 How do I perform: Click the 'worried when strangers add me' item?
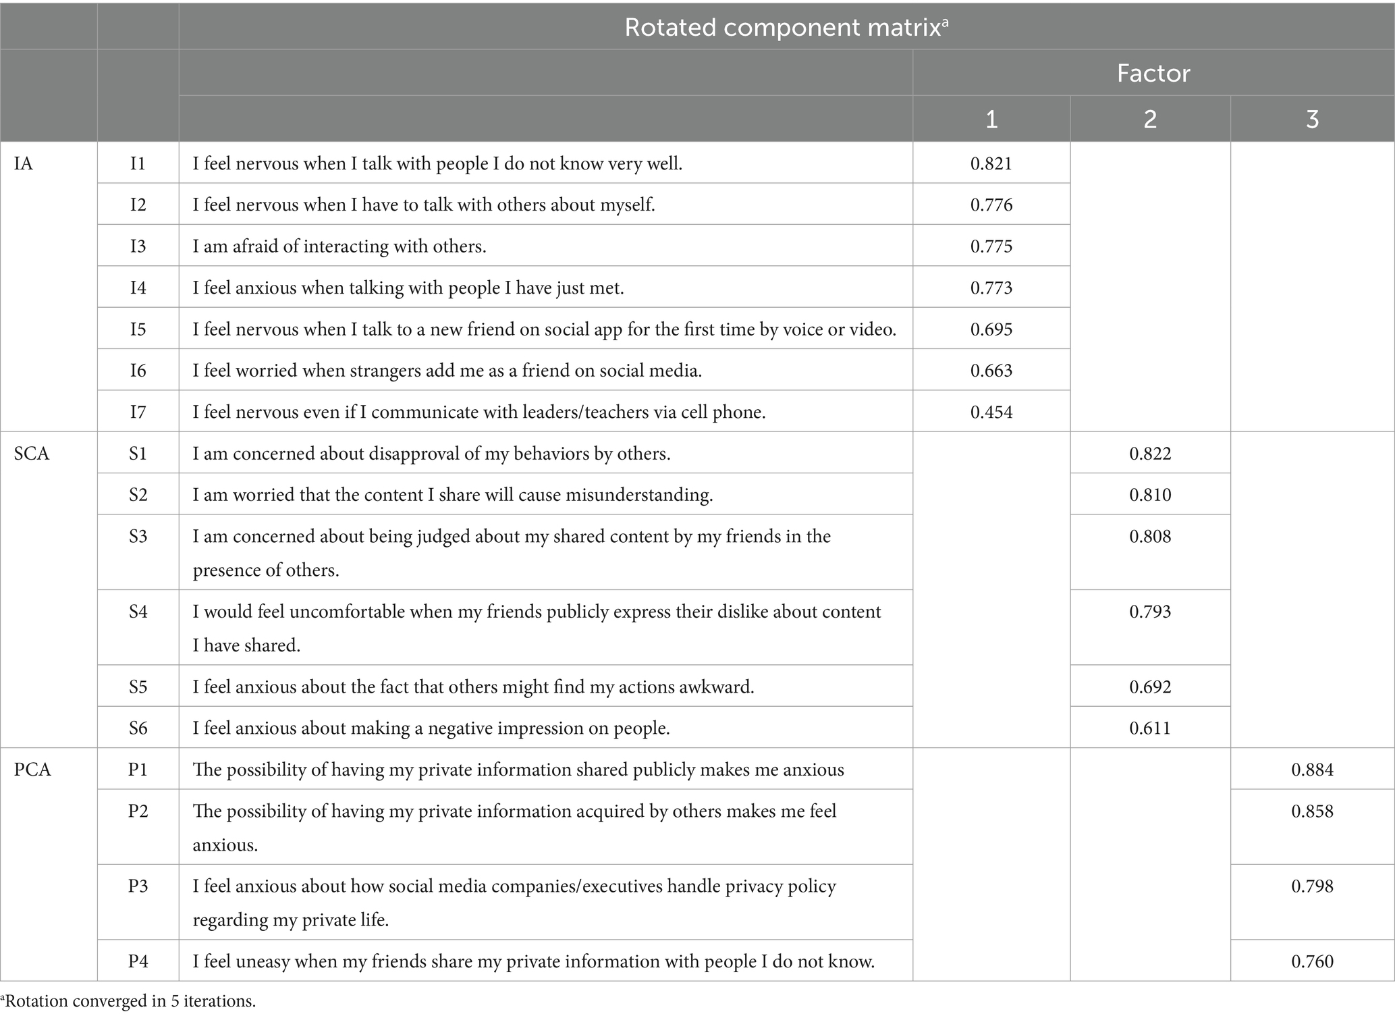click(x=447, y=371)
